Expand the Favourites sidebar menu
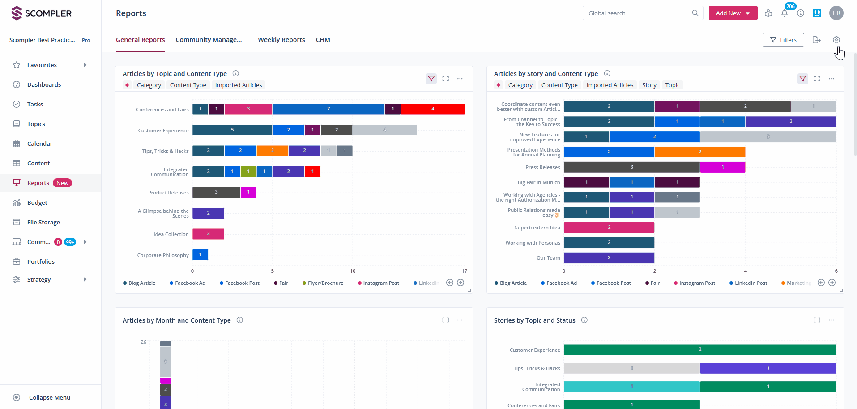The height and width of the screenshot is (409, 857). 85,65
